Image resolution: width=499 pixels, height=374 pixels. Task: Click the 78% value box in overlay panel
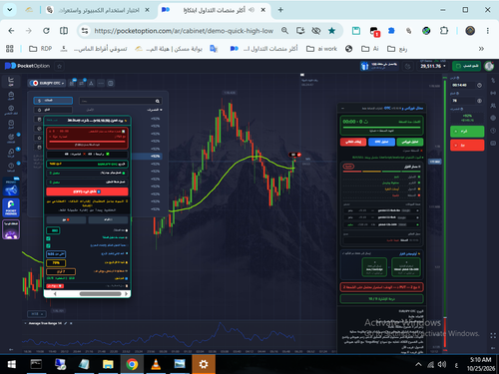[56, 263]
